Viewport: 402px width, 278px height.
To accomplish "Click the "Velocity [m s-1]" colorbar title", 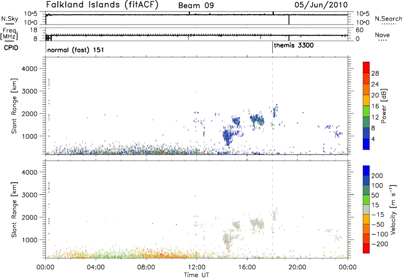I will [393, 209].
